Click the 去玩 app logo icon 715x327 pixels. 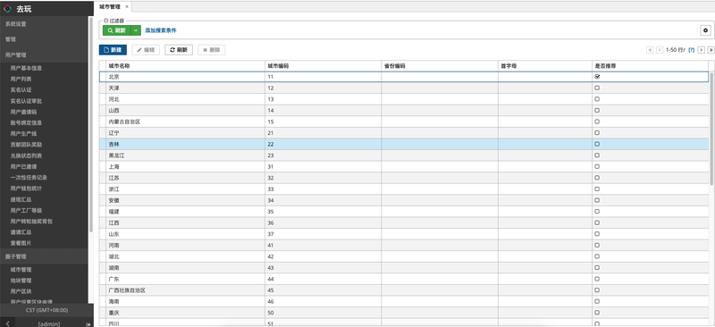click(7, 9)
